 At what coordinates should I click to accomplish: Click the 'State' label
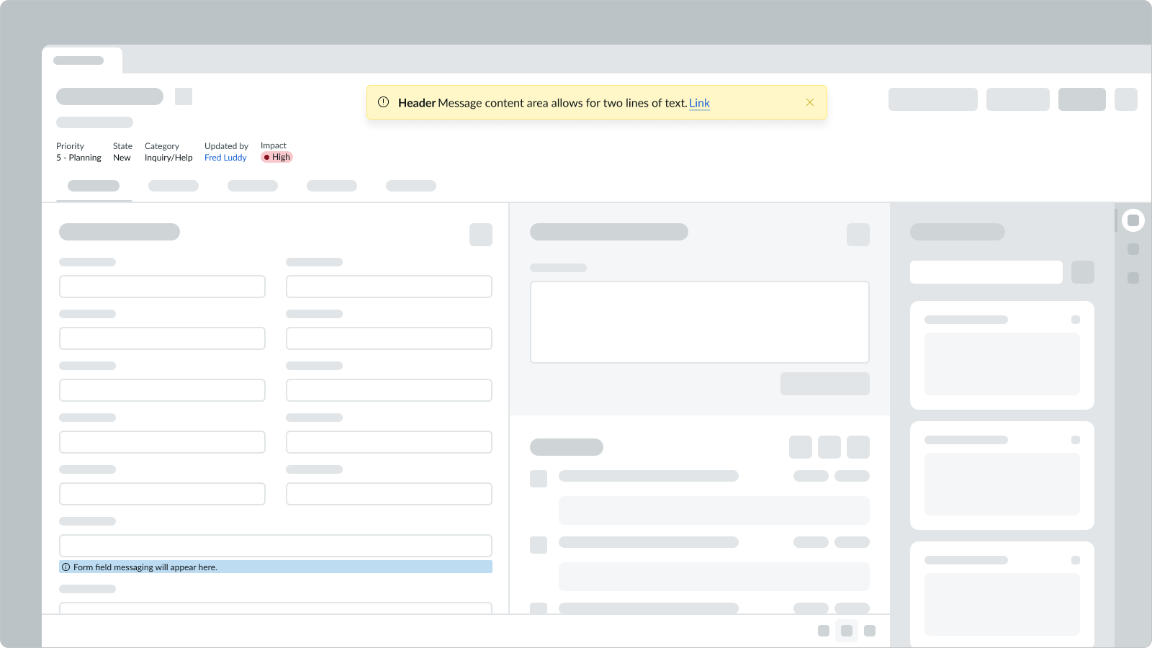pyautogui.click(x=122, y=146)
